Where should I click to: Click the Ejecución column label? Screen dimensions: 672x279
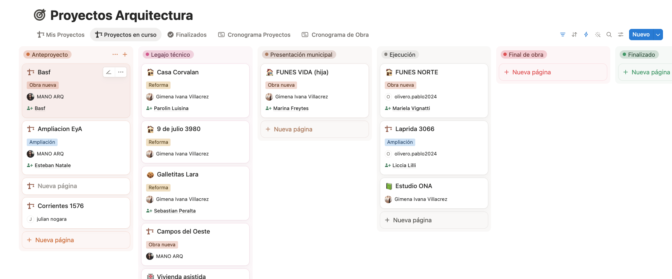(400, 54)
